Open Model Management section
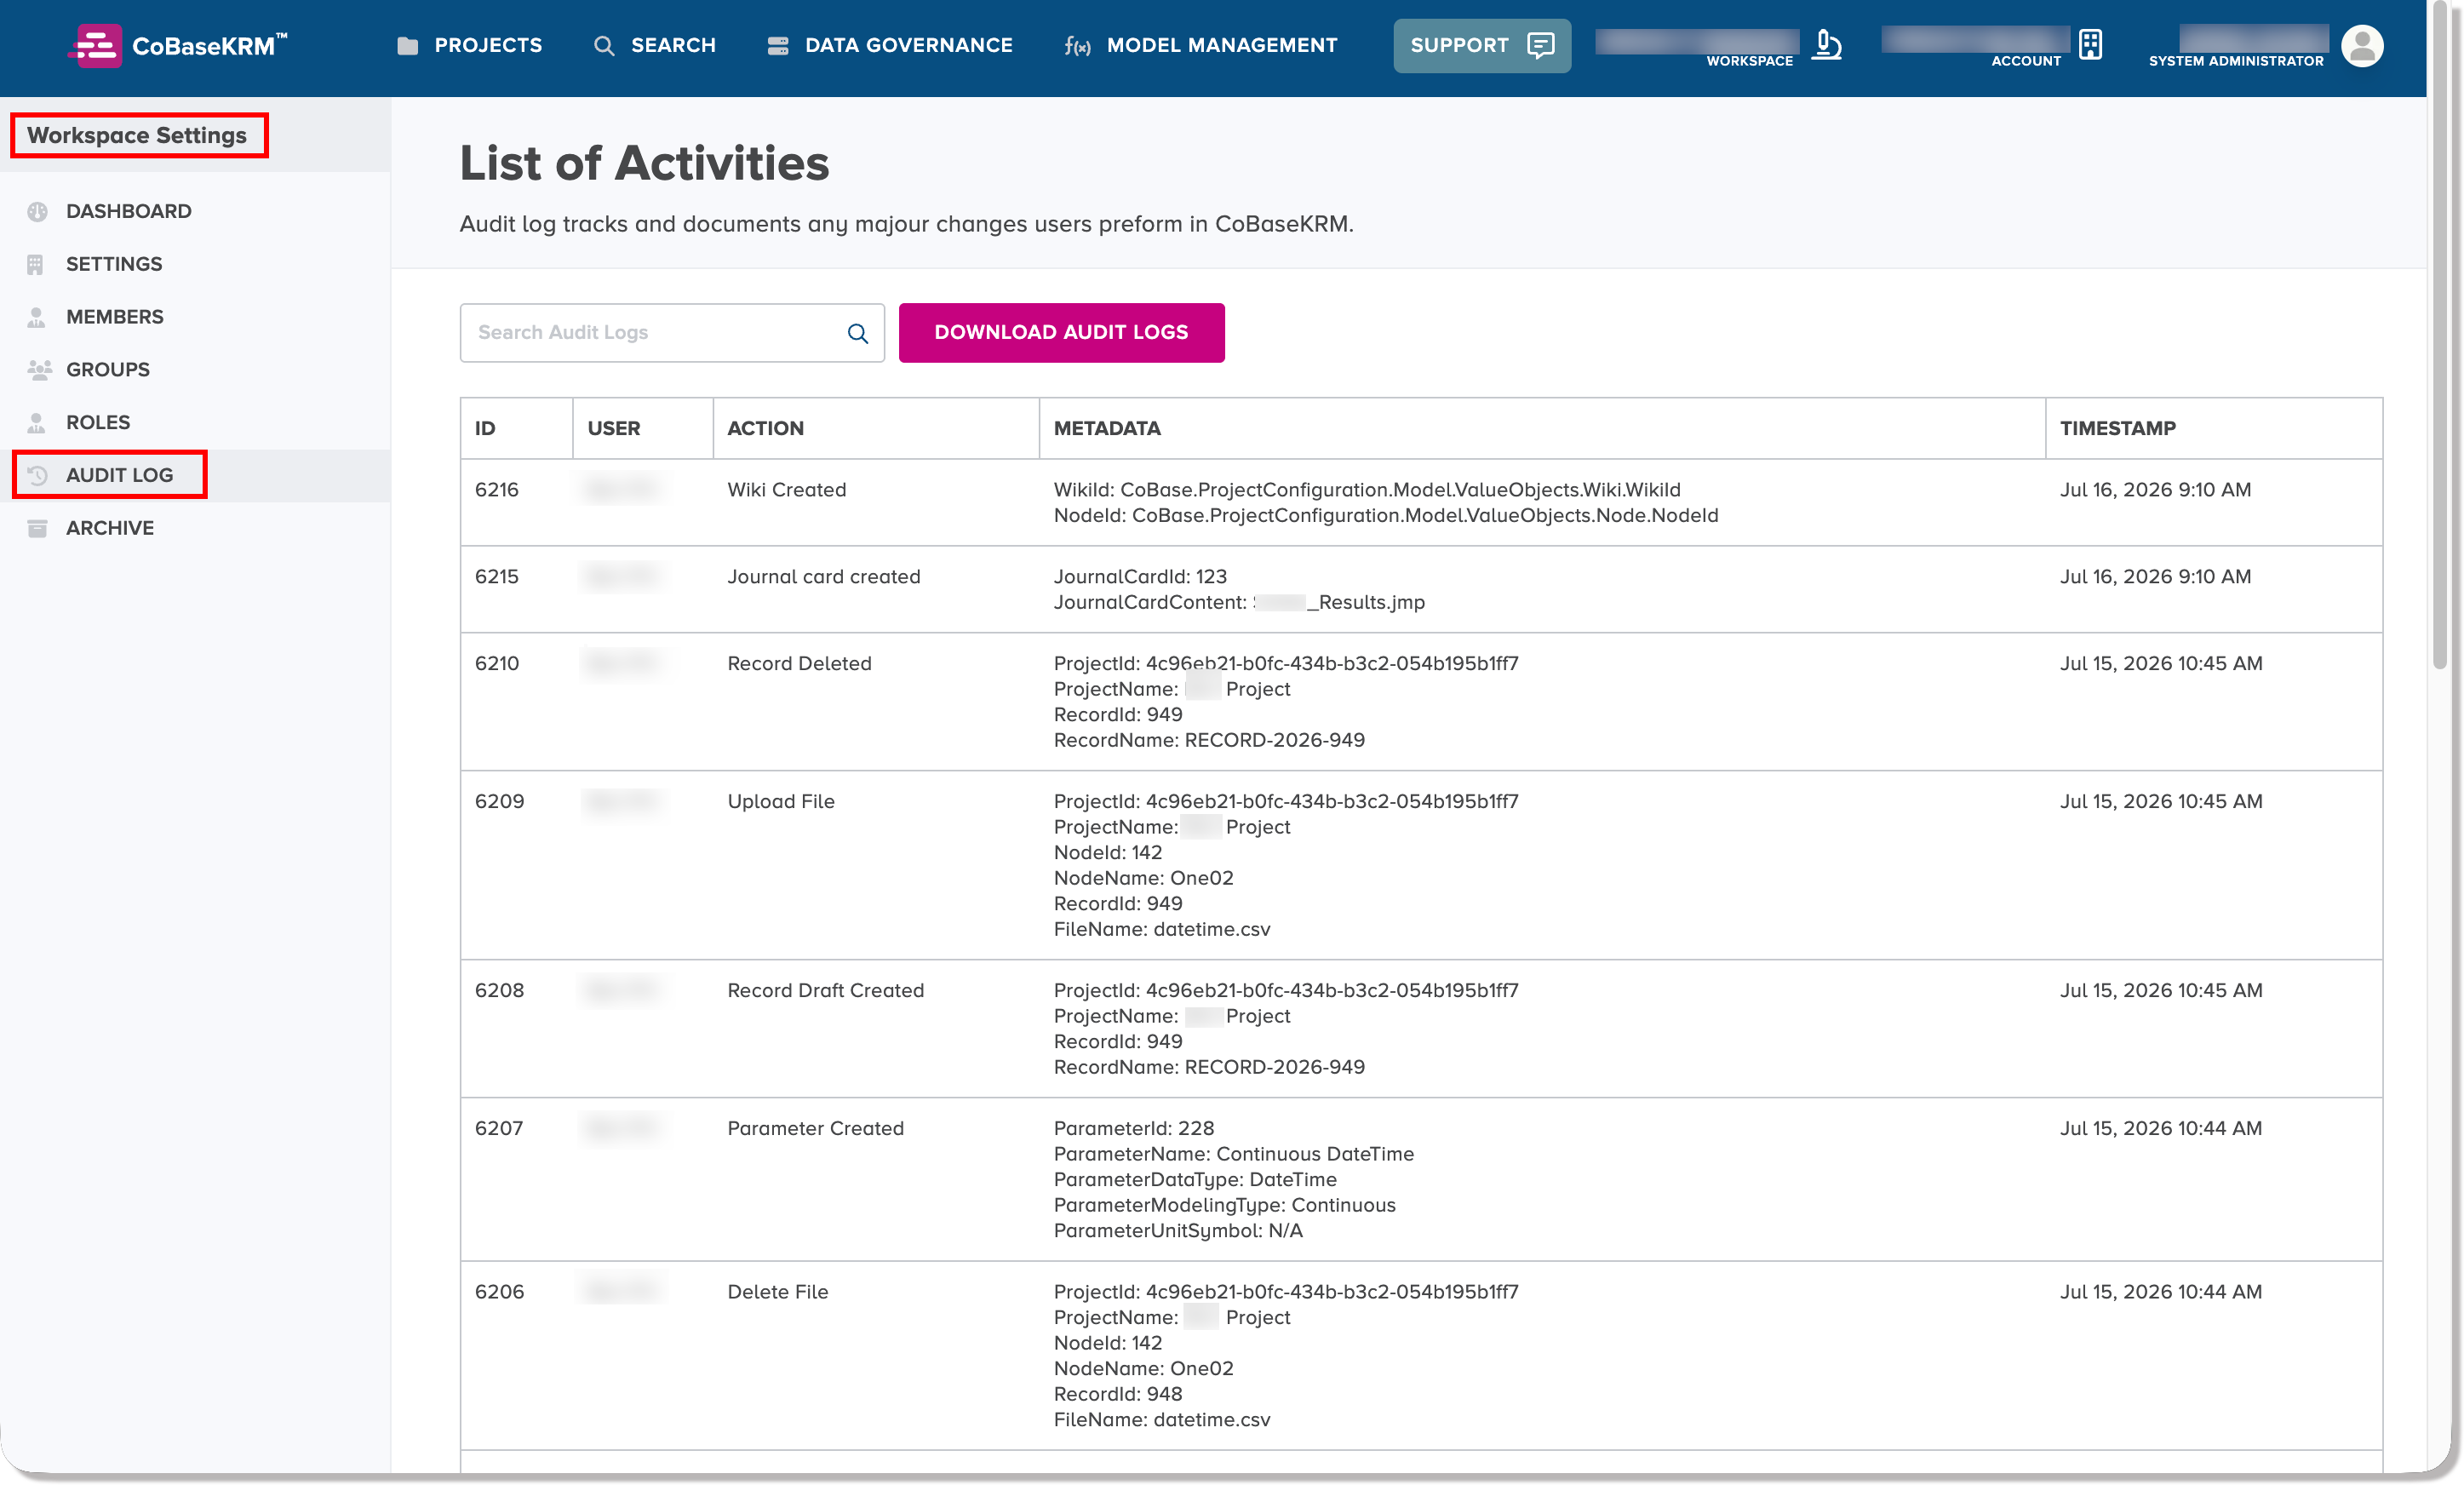Screen dimensions: 2464x1485 tap(1200, 45)
